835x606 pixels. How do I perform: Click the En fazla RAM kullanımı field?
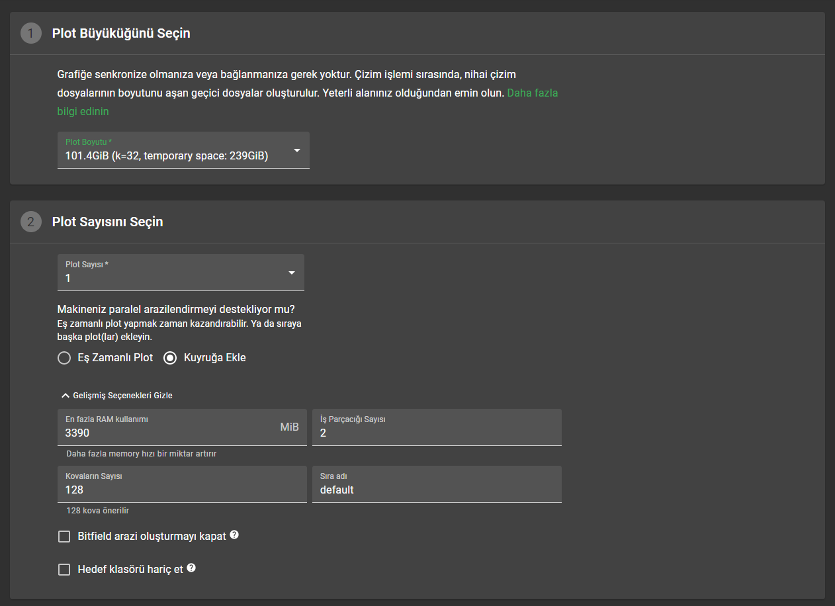169,433
